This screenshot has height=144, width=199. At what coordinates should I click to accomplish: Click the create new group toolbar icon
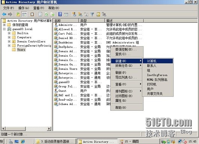(x=80, y=14)
